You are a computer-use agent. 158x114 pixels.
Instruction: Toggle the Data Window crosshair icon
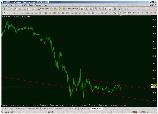[20, 9]
